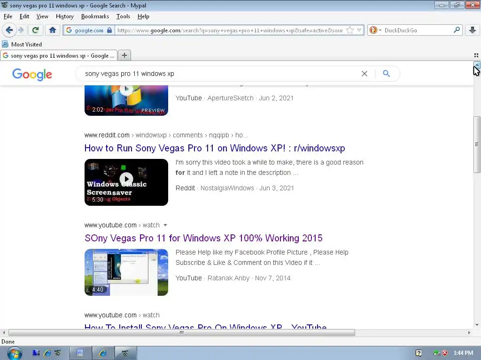Open the History menu

65,16
